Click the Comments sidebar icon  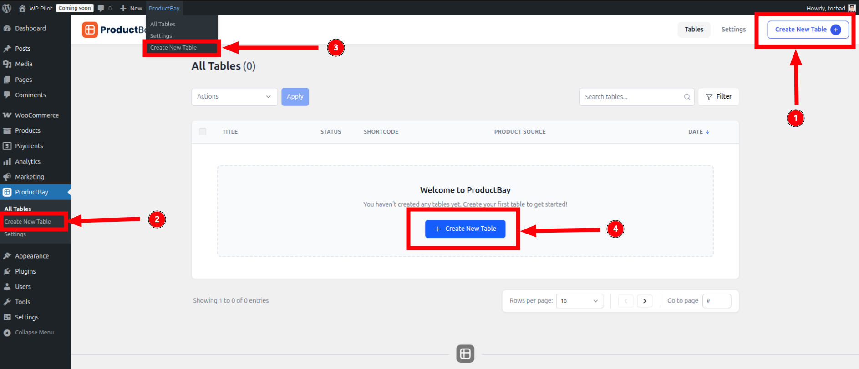coord(7,95)
